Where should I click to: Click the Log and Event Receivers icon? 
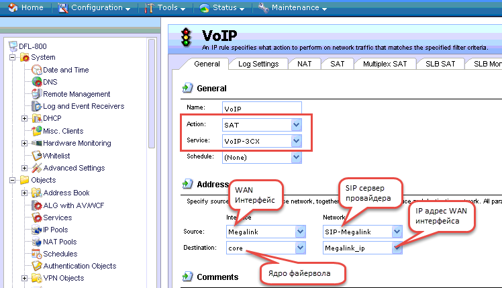pyautogui.click(x=37, y=106)
